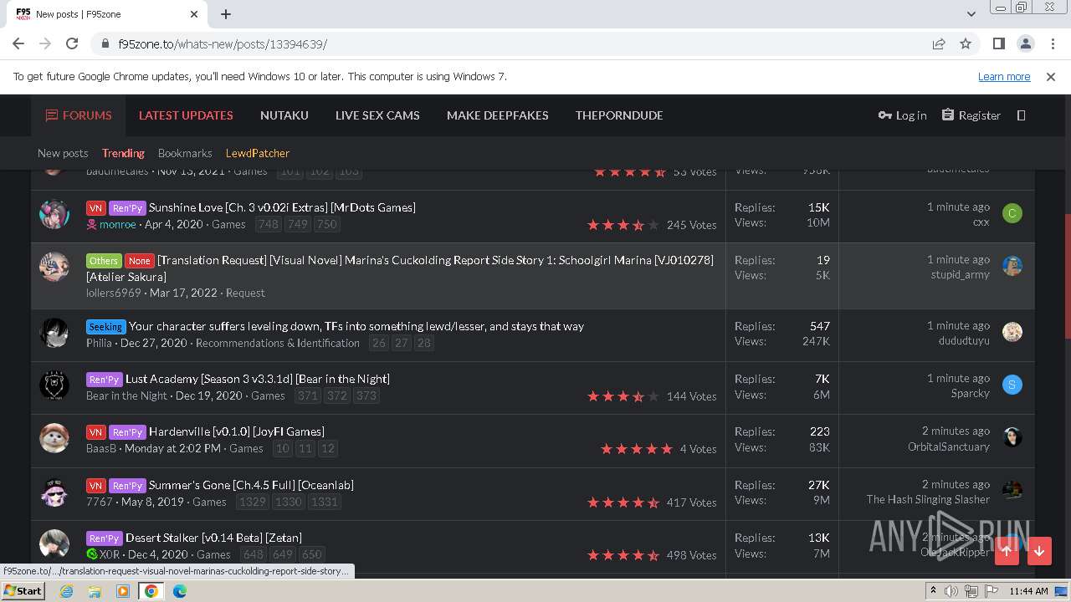
Task: Click the Others prefix label
Action: click(104, 261)
